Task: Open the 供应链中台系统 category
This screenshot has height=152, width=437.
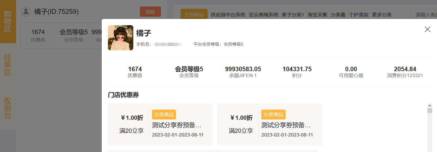Action: 228,15
